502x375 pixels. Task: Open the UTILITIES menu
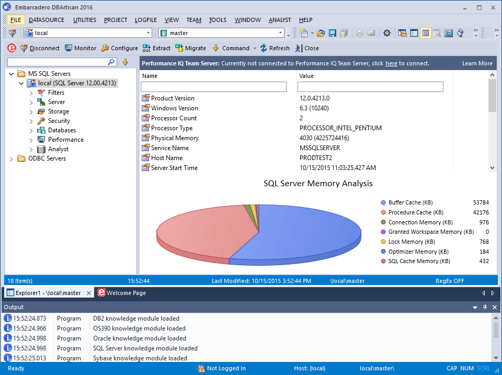[85, 20]
